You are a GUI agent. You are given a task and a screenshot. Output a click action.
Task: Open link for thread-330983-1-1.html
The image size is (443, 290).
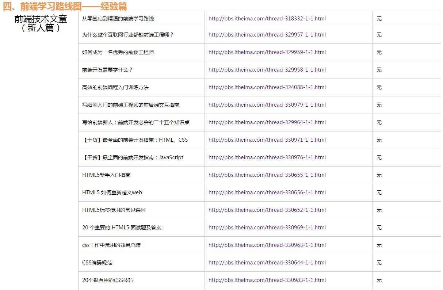[267, 280]
